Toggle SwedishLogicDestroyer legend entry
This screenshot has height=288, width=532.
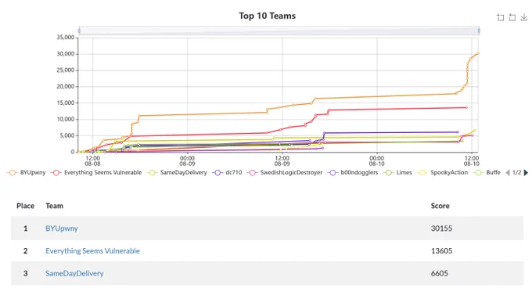(x=285, y=173)
